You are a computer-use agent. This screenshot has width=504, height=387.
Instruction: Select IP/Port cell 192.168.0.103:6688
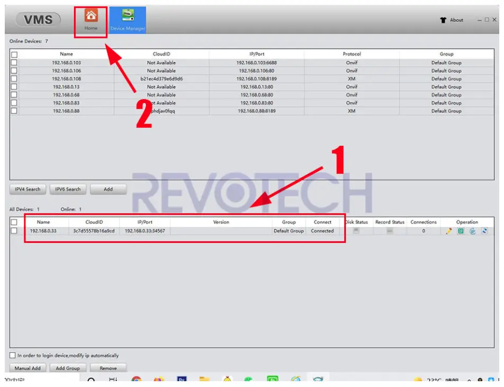pos(256,63)
